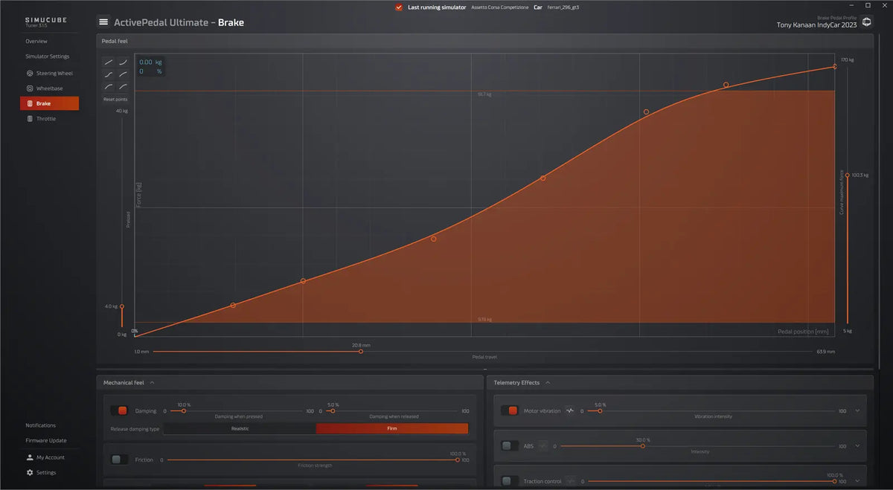Image resolution: width=893 pixels, height=490 pixels.
Task: Toggle the Damping switch off
Action: 119,410
